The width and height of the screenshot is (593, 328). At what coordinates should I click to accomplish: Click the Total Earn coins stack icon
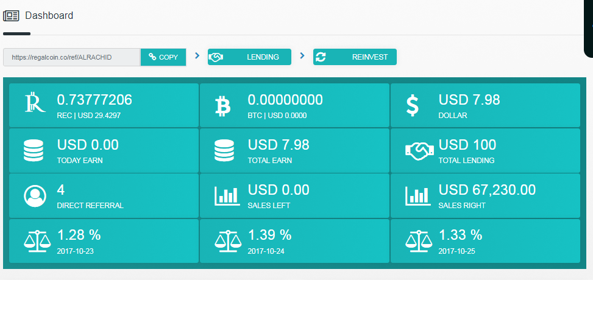224,150
